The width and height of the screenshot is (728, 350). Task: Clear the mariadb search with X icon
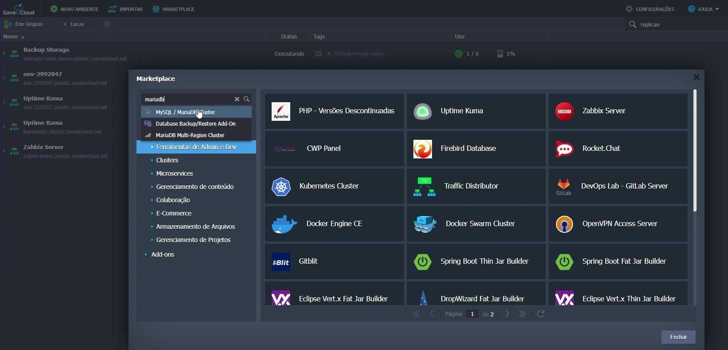(x=237, y=99)
